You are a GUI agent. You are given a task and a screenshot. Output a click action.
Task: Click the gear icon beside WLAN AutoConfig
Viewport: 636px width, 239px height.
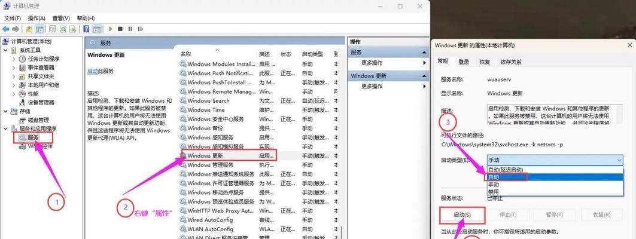[x=183, y=229]
